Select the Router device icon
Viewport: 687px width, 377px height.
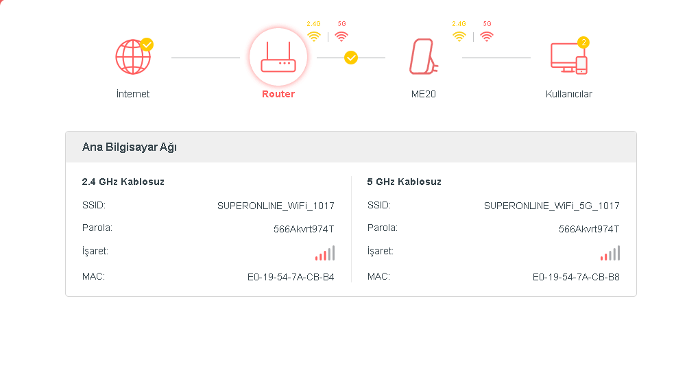[278, 57]
